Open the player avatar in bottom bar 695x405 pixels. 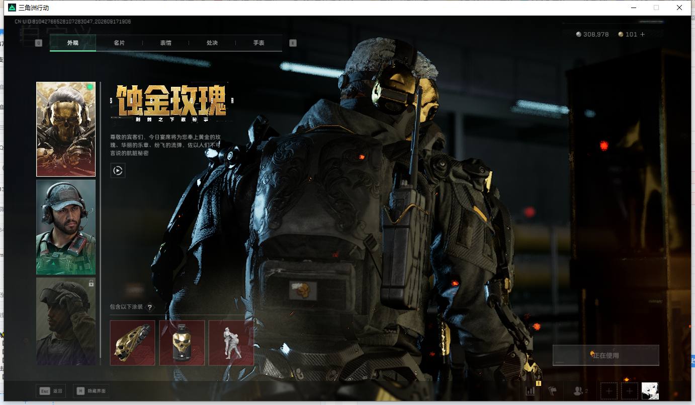650,390
